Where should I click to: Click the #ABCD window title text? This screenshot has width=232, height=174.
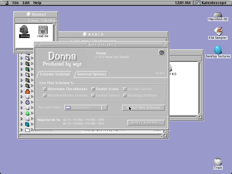pos(96,35)
